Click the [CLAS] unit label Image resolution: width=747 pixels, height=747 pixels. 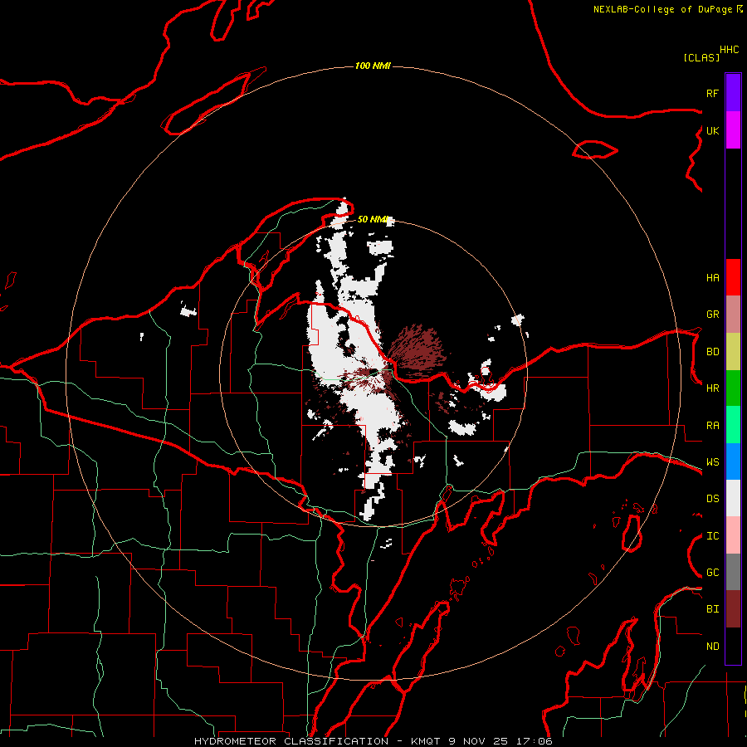click(x=701, y=57)
